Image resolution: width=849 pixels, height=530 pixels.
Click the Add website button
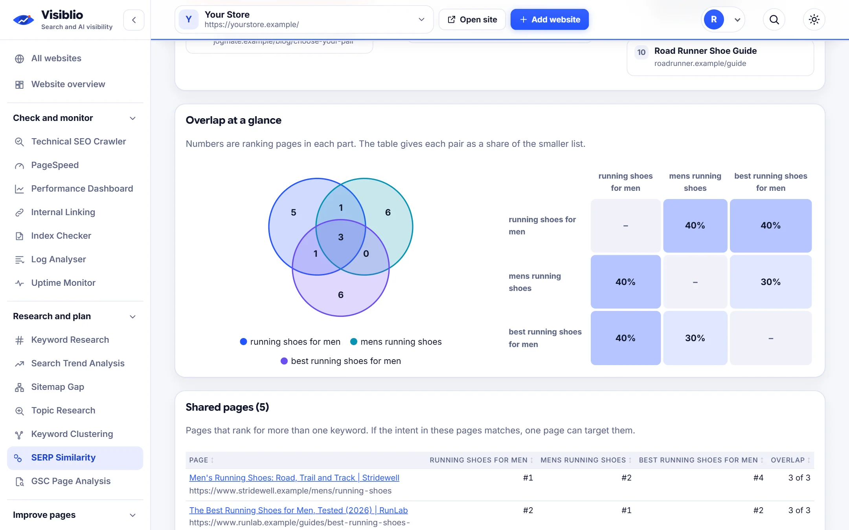pos(549,20)
